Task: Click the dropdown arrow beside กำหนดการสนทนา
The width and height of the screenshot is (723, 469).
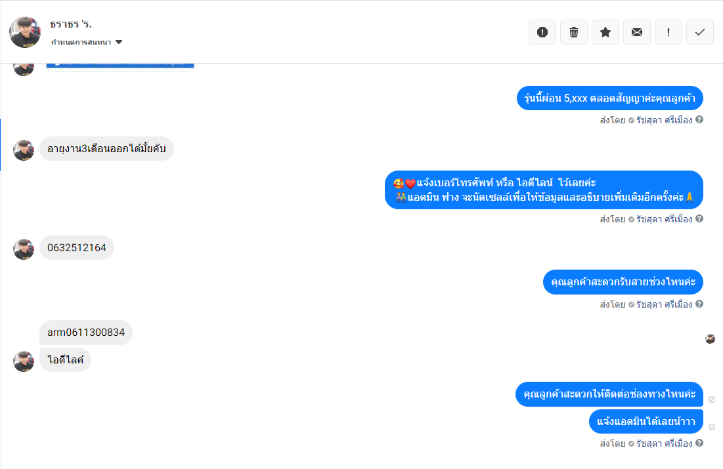Action: [119, 42]
